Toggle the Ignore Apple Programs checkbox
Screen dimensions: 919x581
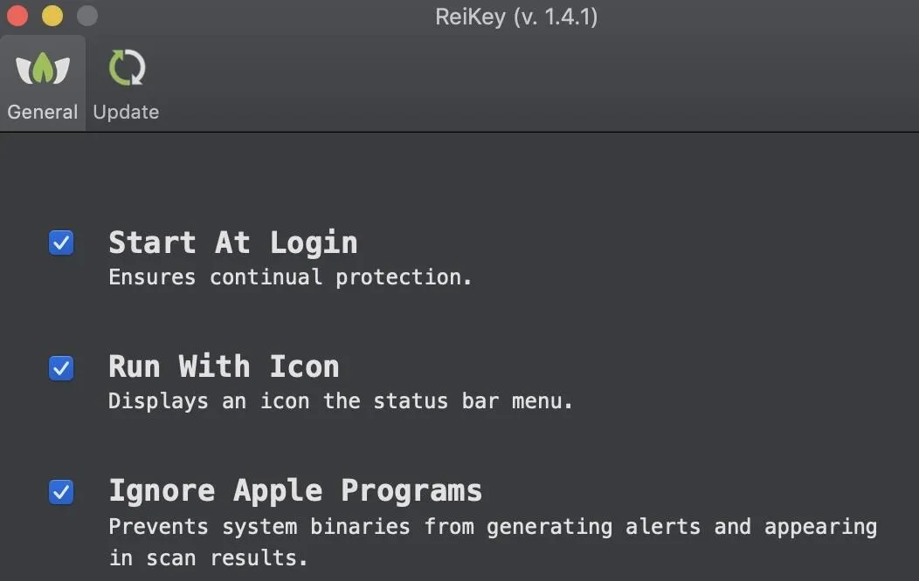pyautogui.click(x=61, y=492)
